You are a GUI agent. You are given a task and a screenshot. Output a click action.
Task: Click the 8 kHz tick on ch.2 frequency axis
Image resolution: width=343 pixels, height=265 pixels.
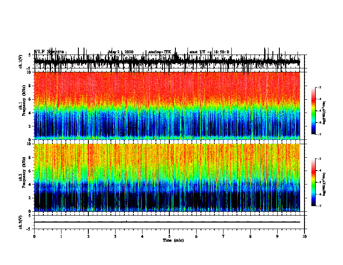(30, 158)
